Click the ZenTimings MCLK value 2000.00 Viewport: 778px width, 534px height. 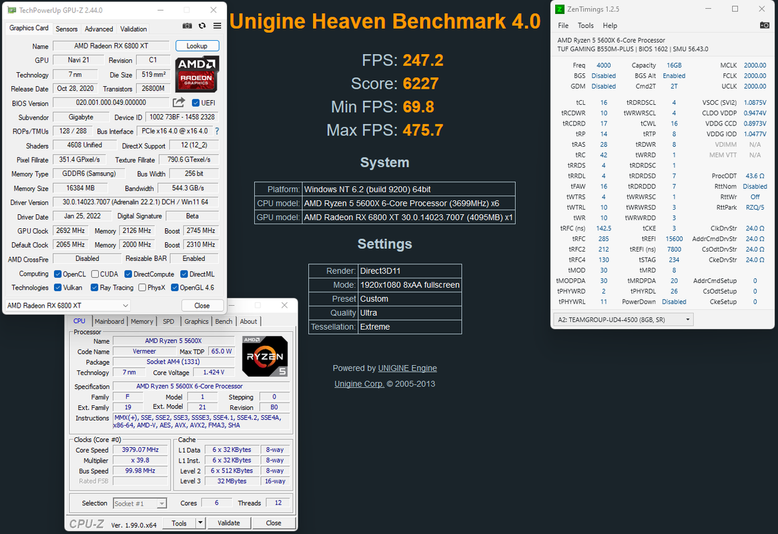coord(755,65)
